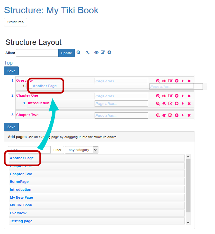Click the Structures button
215x234 pixels.
point(15,22)
